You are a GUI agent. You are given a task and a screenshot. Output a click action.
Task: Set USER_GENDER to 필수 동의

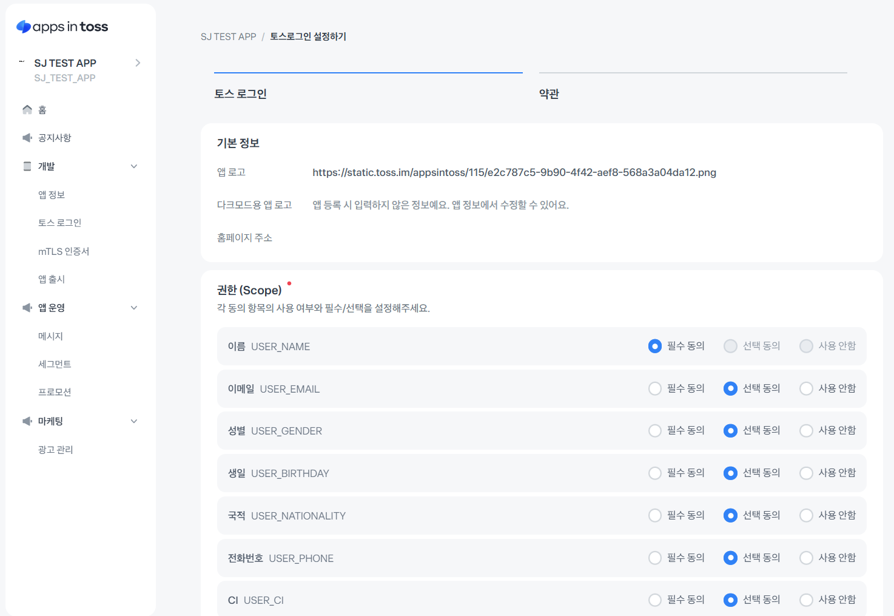[x=655, y=430]
